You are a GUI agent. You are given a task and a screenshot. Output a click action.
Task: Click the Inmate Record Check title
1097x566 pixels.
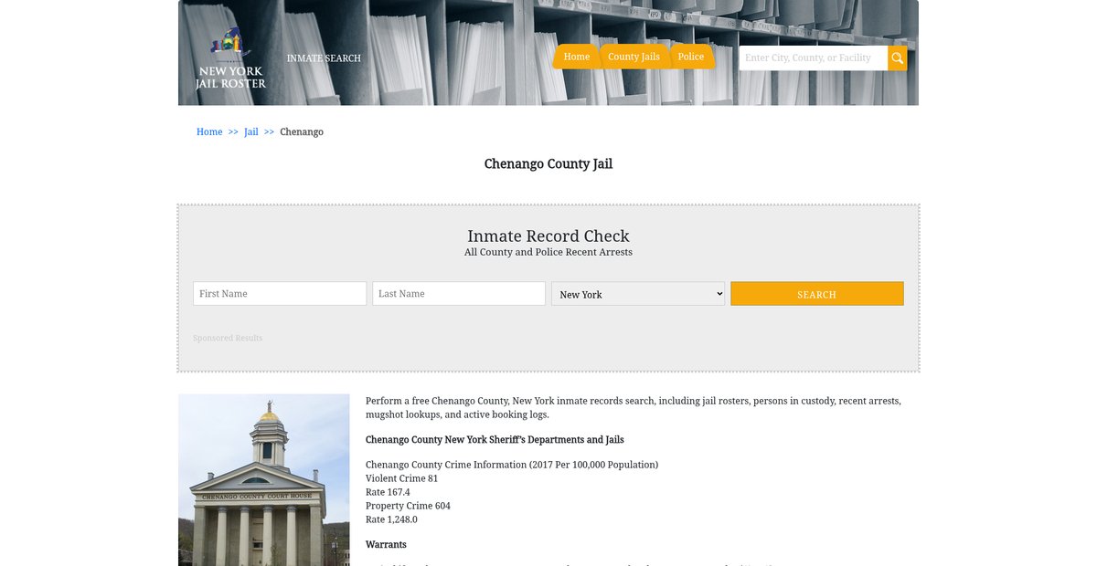548,236
